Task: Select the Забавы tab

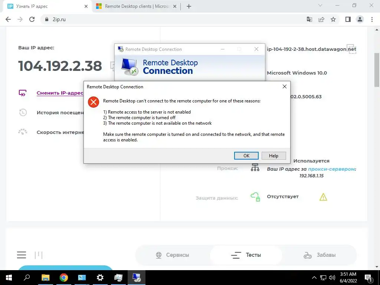Action: pyautogui.click(x=320, y=255)
